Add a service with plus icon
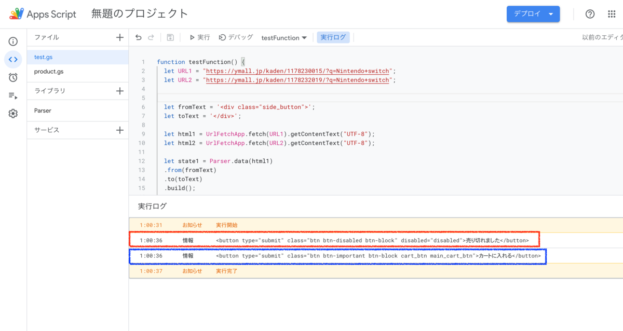623x331 pixels. [x=120, y=130]
